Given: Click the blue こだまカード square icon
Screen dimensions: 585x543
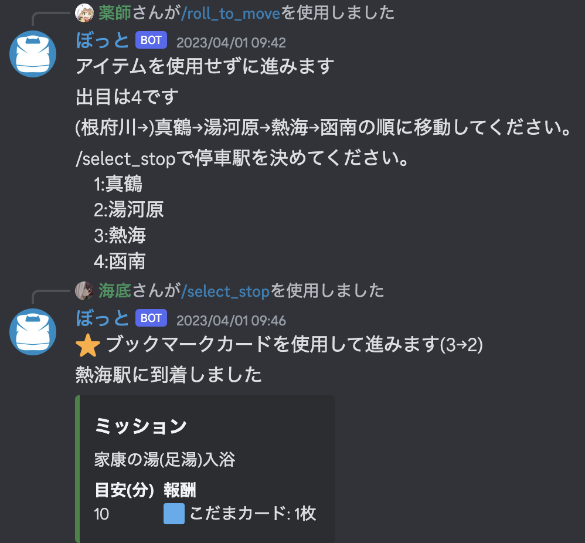Looking at the screenshot, I should (174, 514).
